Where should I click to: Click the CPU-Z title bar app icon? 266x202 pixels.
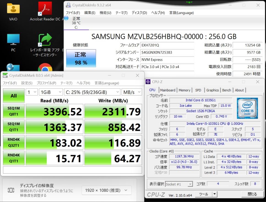148,82
